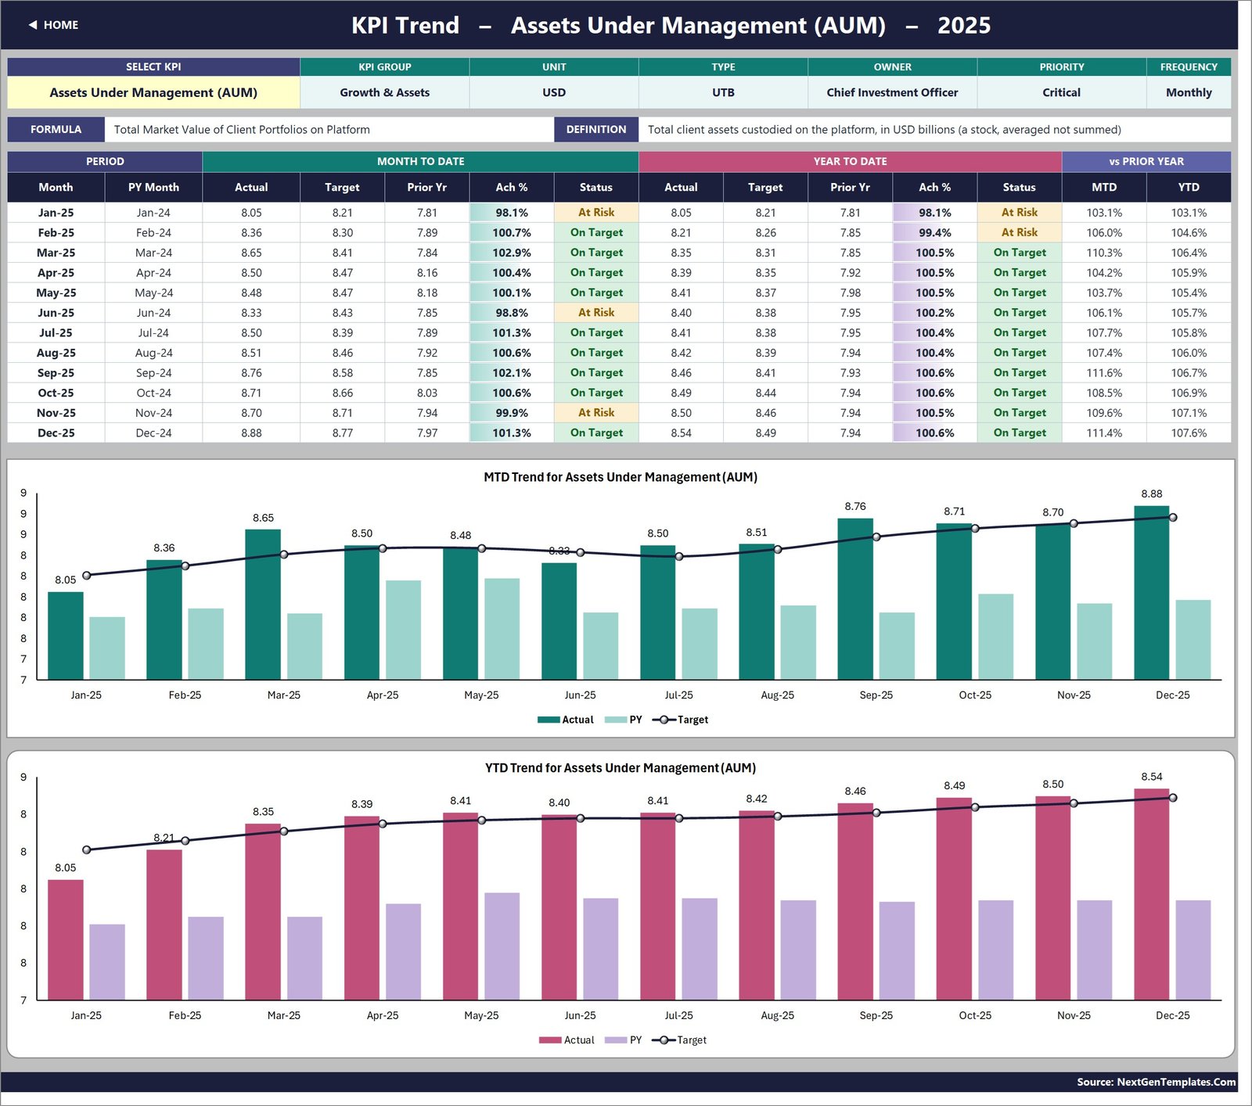Select the Chief Investment Officer owner cell

click(x=892, y=92)
